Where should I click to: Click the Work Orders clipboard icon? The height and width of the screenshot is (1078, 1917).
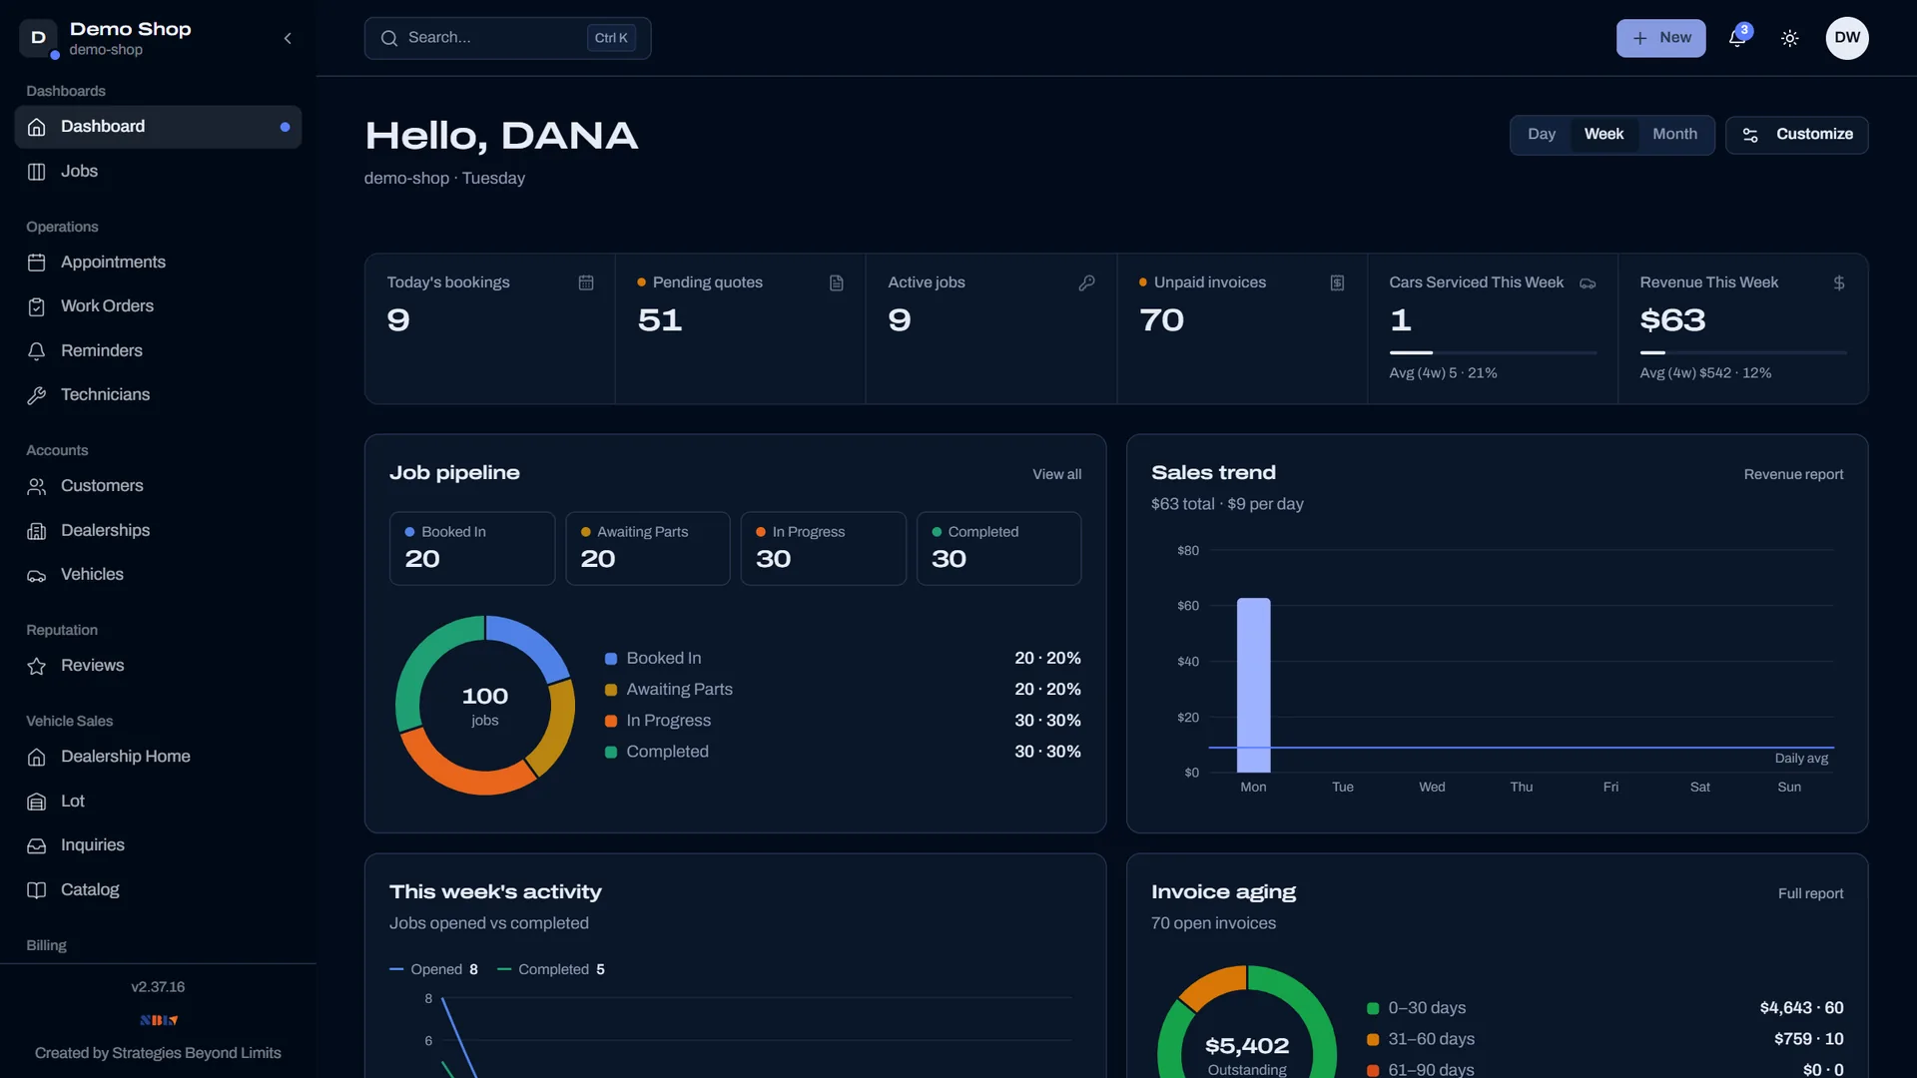tap(37, 306)
